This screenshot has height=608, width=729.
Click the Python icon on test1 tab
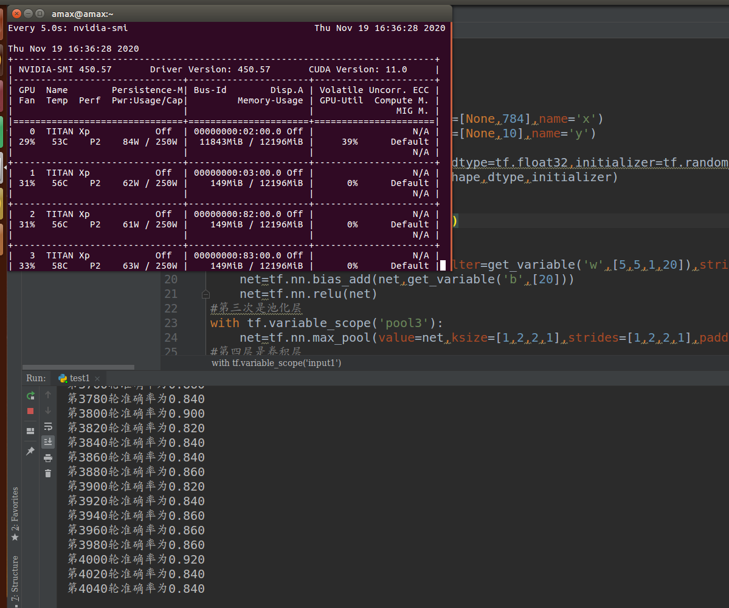(x=63, y=378)
